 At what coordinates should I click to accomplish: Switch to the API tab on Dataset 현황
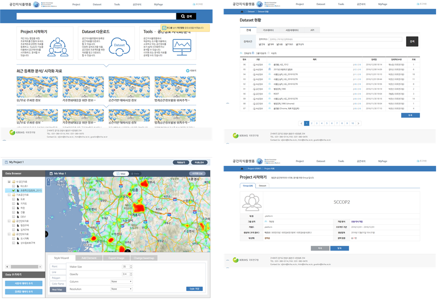(x=312, y=30)
